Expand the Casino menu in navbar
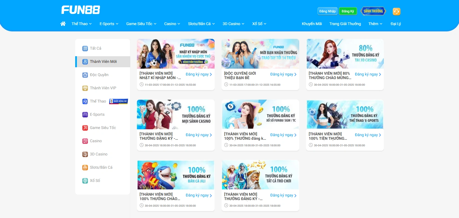This screenshot has height=218, width=459. pos(172,24)
